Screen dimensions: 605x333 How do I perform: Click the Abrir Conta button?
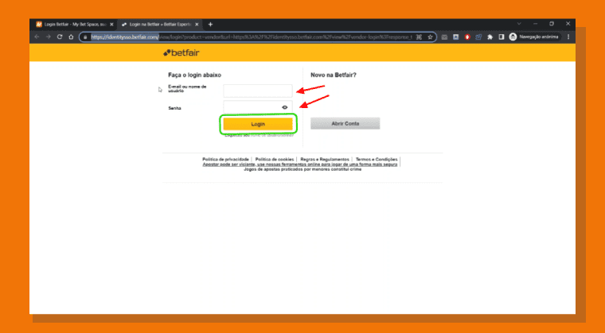point(345,124)
